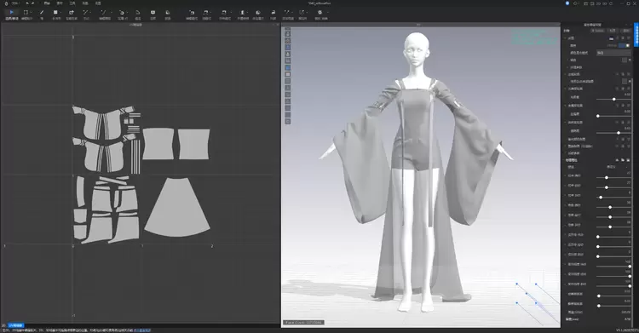Open the blue hyperlink in status bar
The width and height of the screenshot is (639, 333).
coord(142,330)
